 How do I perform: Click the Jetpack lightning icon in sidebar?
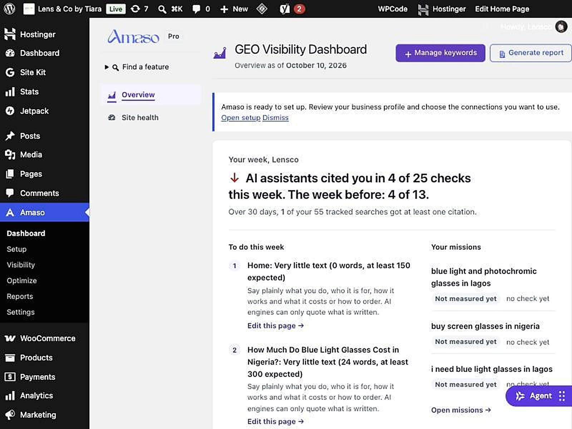(10, 111)
